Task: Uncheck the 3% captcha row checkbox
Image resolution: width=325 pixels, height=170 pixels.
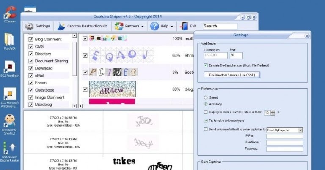Action: pyautogui.click(x=85, y=72)
